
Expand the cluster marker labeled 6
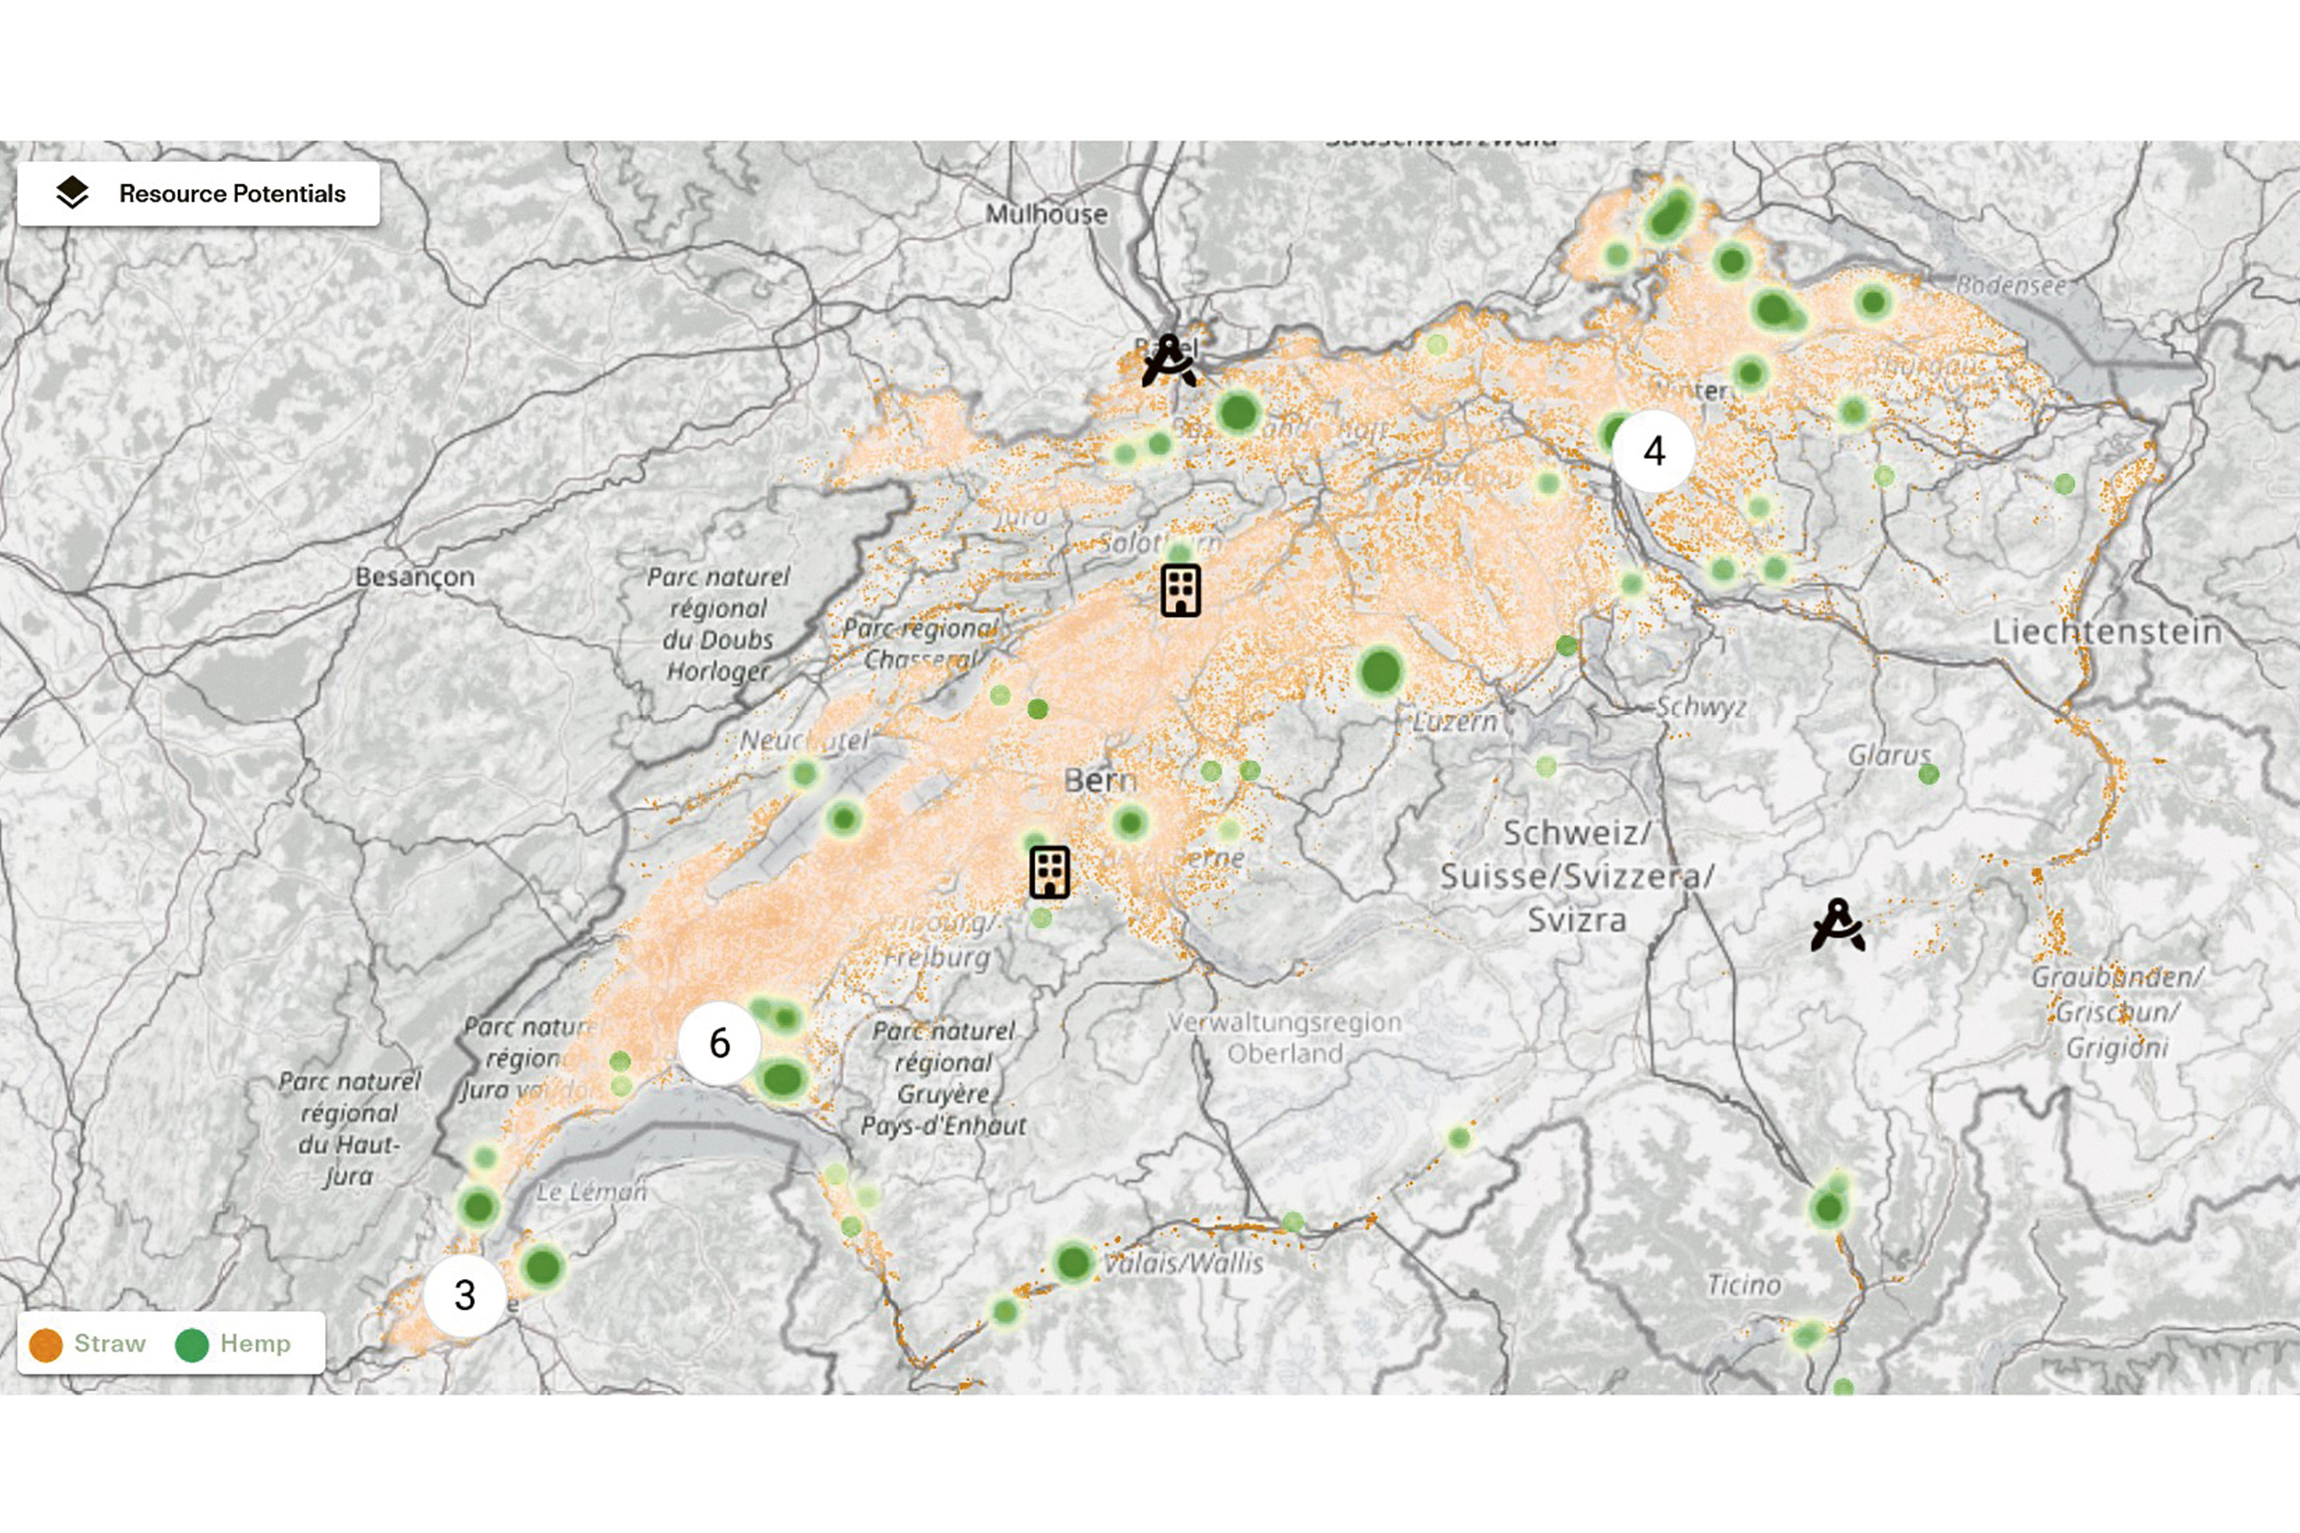[x=719, y=1044]
